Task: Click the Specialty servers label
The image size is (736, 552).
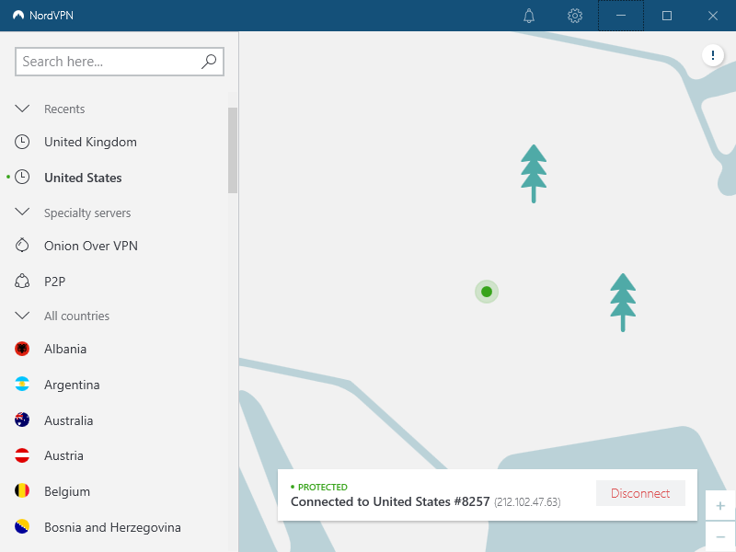Action: (87, 213)
